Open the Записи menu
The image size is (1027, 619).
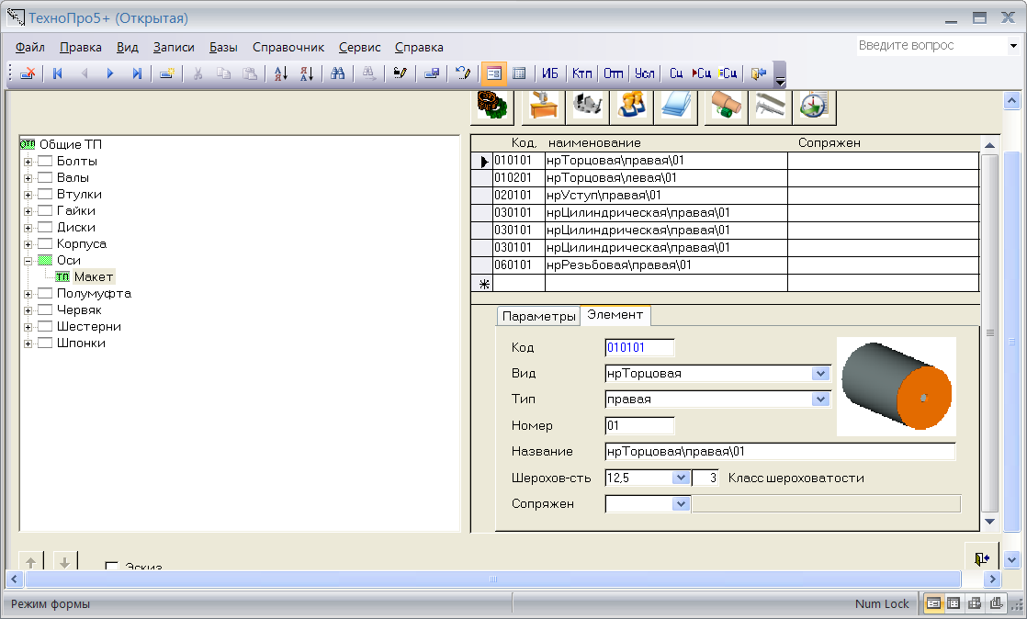click(x=174, y=47)
